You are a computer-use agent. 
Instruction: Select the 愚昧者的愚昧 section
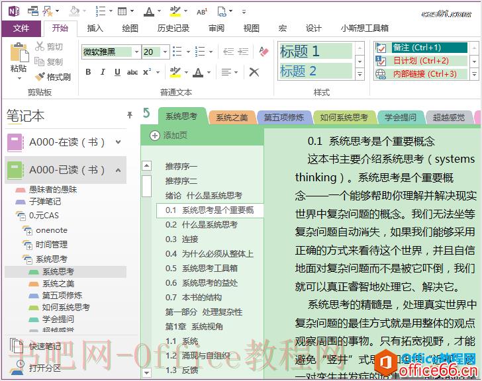(53, 189)
